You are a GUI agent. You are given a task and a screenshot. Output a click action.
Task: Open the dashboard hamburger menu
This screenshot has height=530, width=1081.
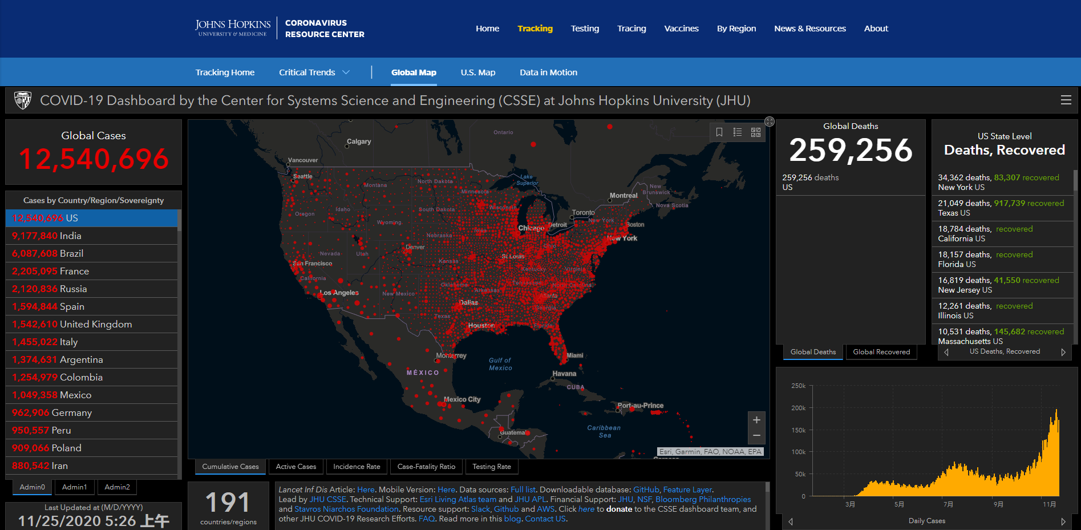pyautogui.click(x=1066, y=100)
